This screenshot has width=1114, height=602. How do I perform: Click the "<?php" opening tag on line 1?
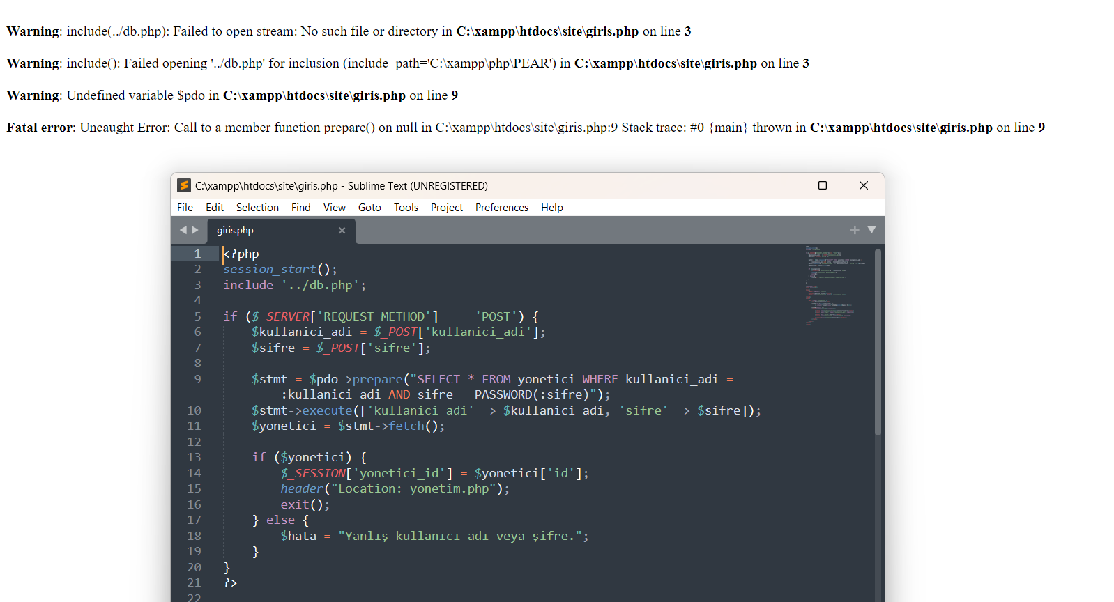coord(241,254)
